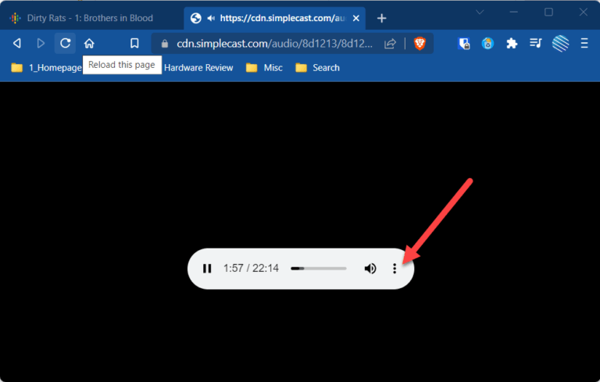Open Brave Shields lion icon

[x=420, y=44]
